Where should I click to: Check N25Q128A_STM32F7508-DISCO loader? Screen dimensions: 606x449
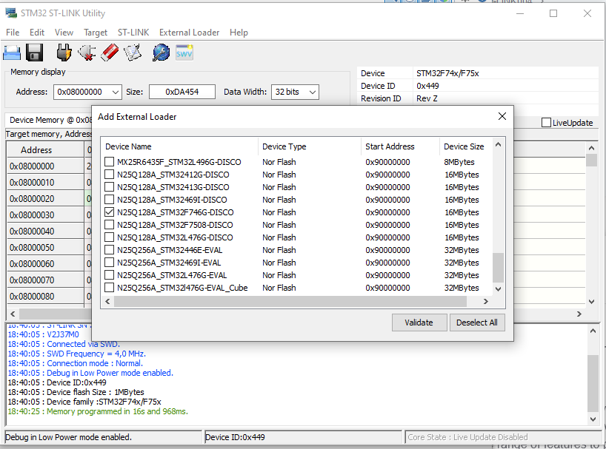coord(110,225)
